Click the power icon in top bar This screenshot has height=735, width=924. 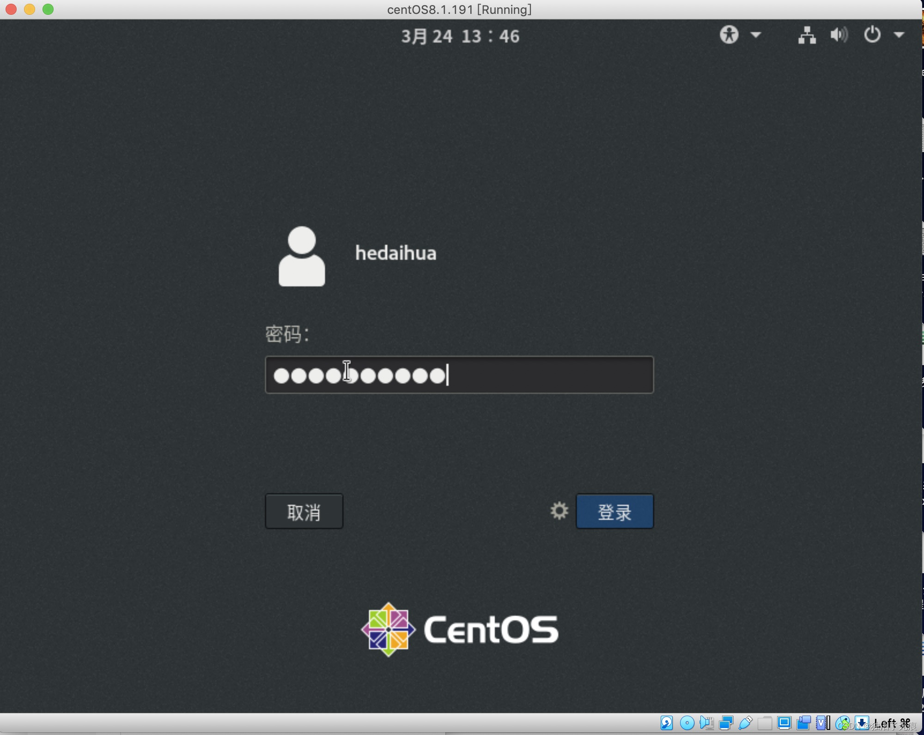coord(872,35)
